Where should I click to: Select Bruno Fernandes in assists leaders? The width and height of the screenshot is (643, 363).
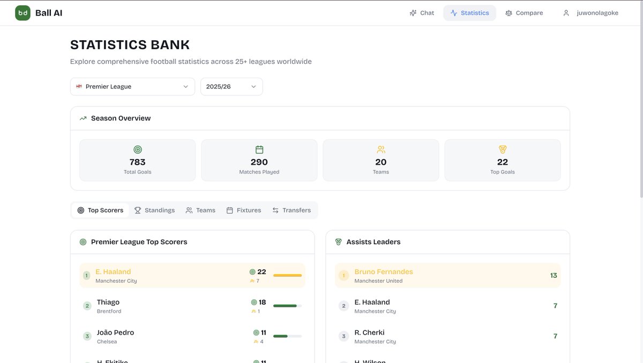[x=448, y=276]
